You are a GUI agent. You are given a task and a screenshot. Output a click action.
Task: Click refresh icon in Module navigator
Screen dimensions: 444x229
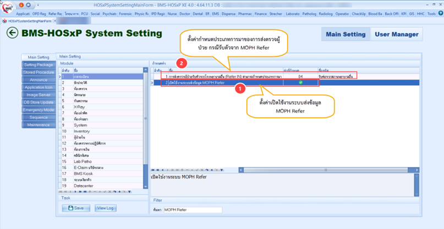coord(114,192)
